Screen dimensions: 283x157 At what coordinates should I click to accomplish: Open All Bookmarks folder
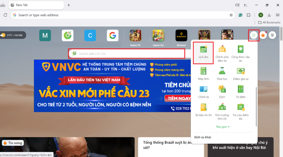tap(269, 22)
